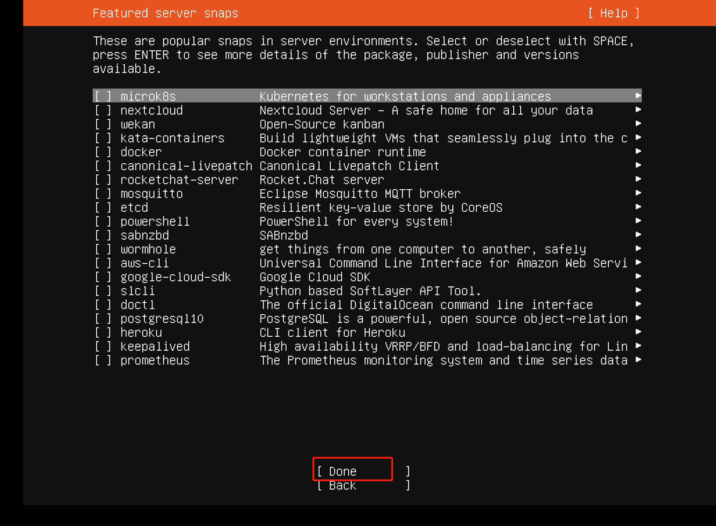This screenshot has height=526, width=716.
Task: Expand the rocketchat-server row arrow
Action: click(638, 179)
